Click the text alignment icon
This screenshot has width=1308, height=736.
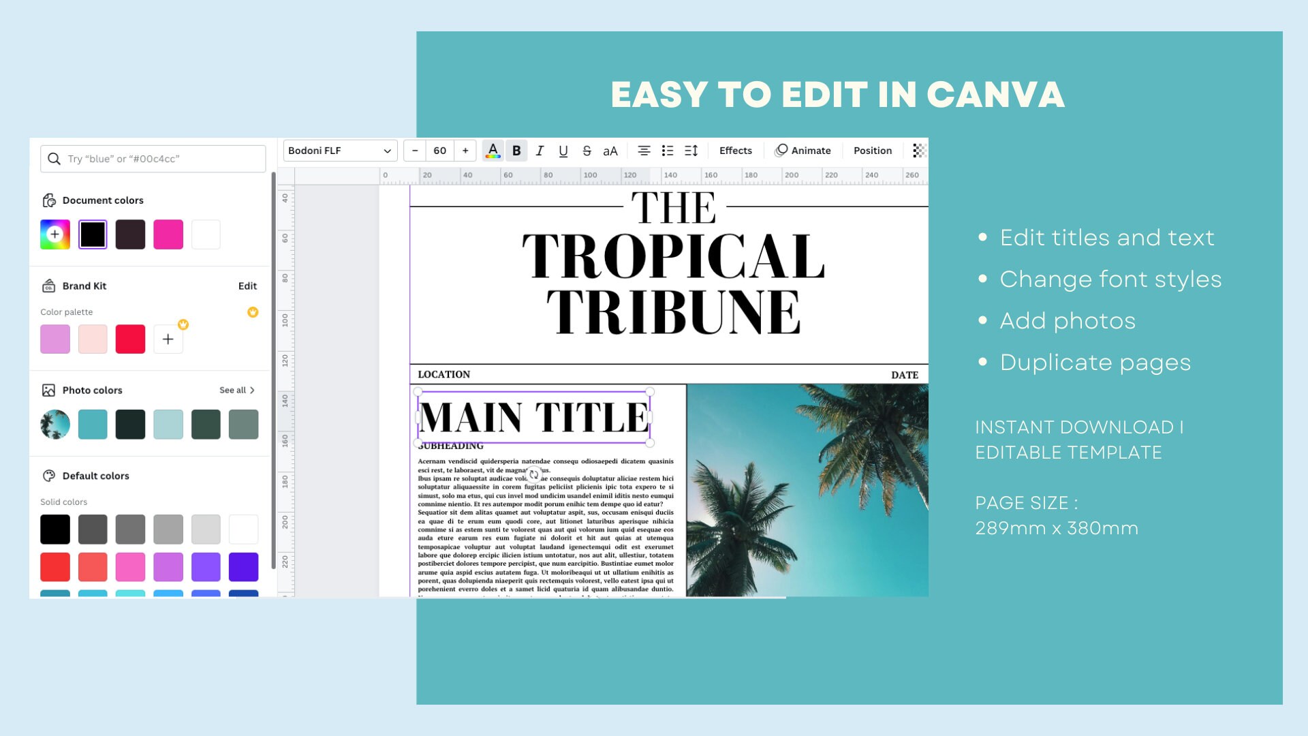644,151
